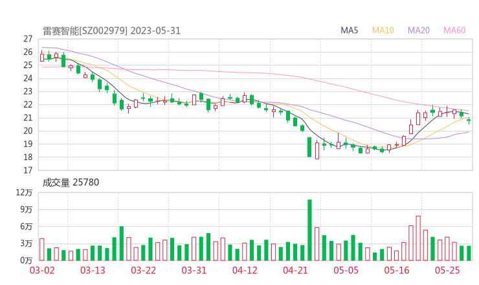Click the 03-22 date axis label
This screenshot has width=479, height=285.
[x=143, y=270]
